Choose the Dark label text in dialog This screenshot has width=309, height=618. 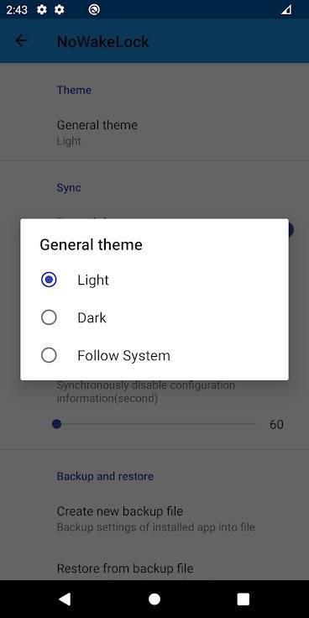(92, 317)
